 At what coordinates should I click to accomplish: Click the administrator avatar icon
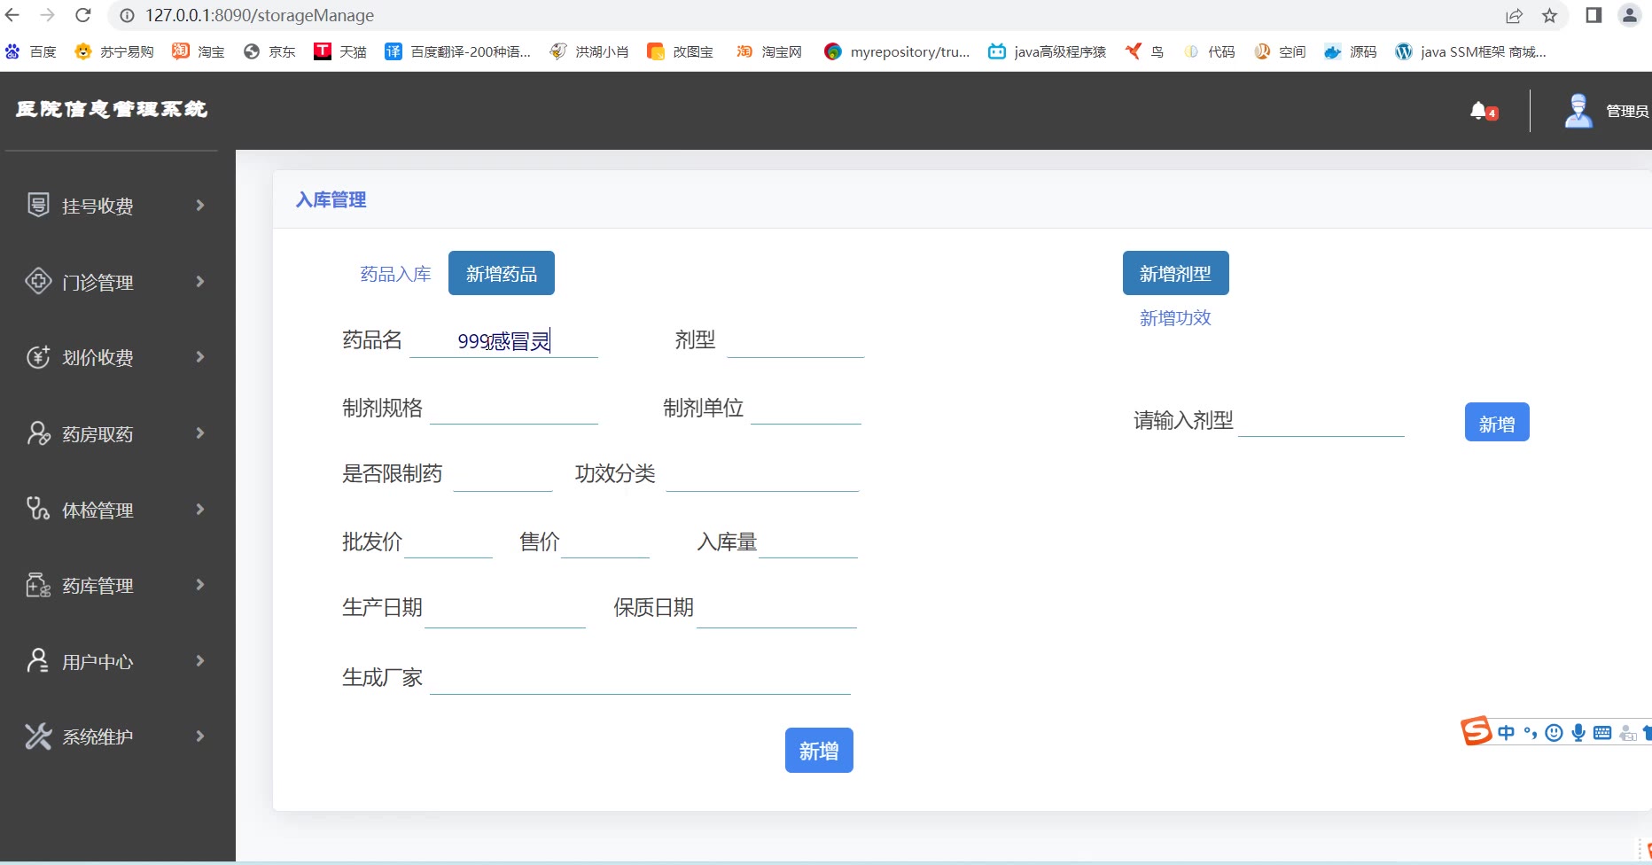(x=1578, y=111)
